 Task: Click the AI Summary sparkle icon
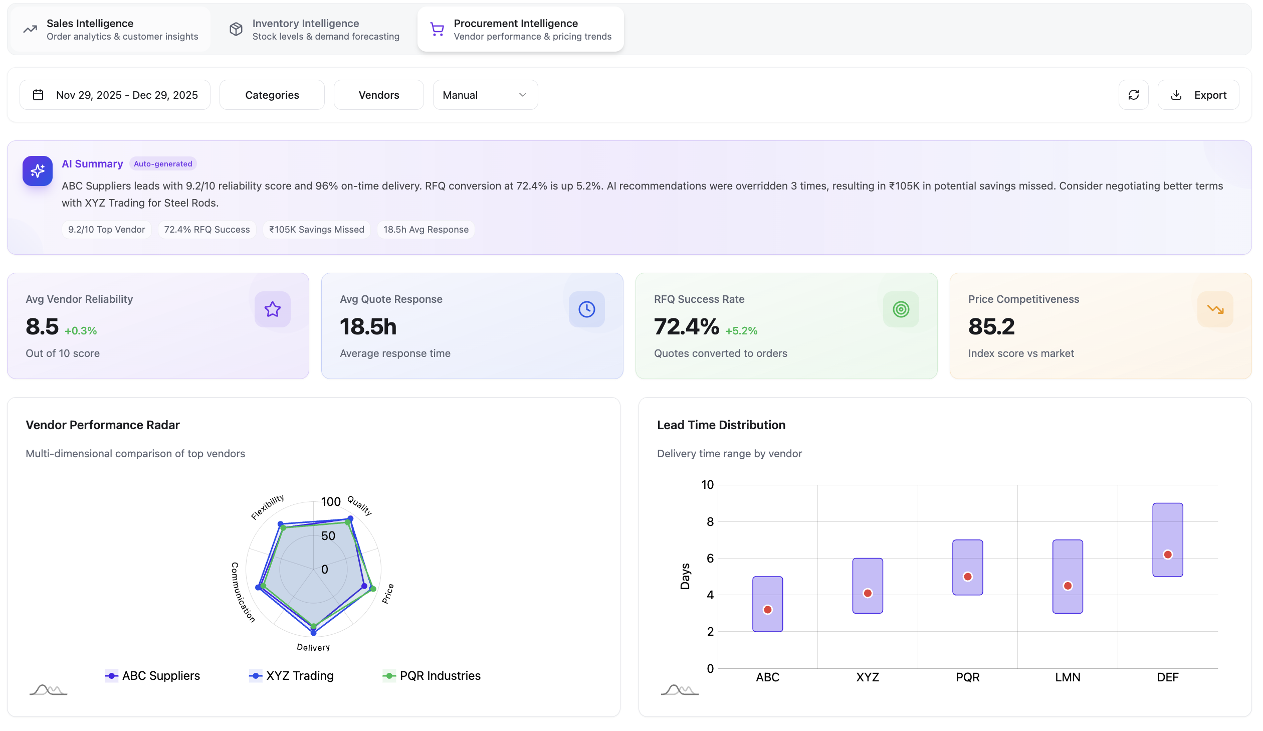[x=38, y=171]
